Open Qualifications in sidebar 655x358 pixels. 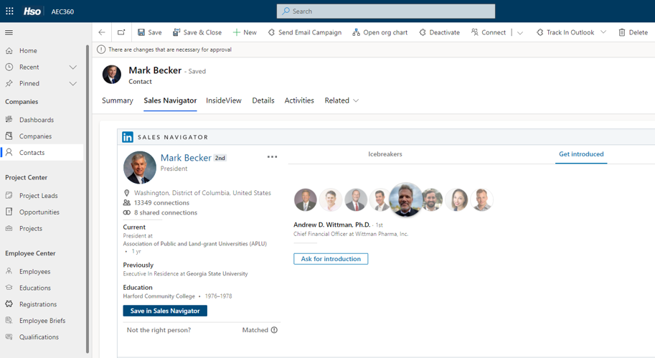[39, 336]
